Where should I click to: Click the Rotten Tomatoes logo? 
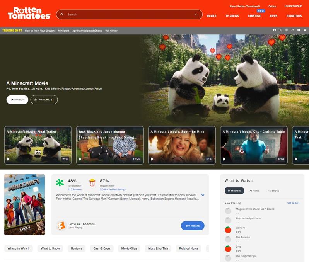[29, 13]
